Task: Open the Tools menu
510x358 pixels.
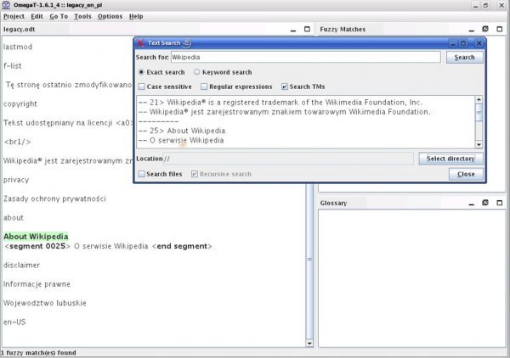Action: point(82,16)
